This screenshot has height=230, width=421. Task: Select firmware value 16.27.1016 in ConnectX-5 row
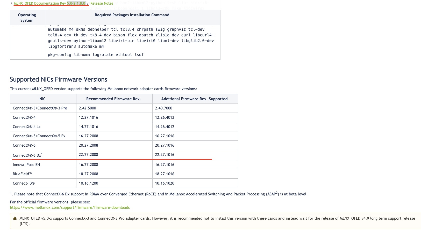[165, 136]
